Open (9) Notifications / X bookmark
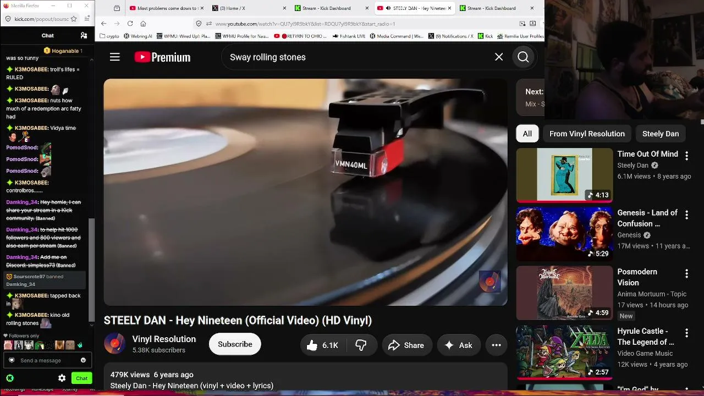704x396 pixels. pos(451,36)
